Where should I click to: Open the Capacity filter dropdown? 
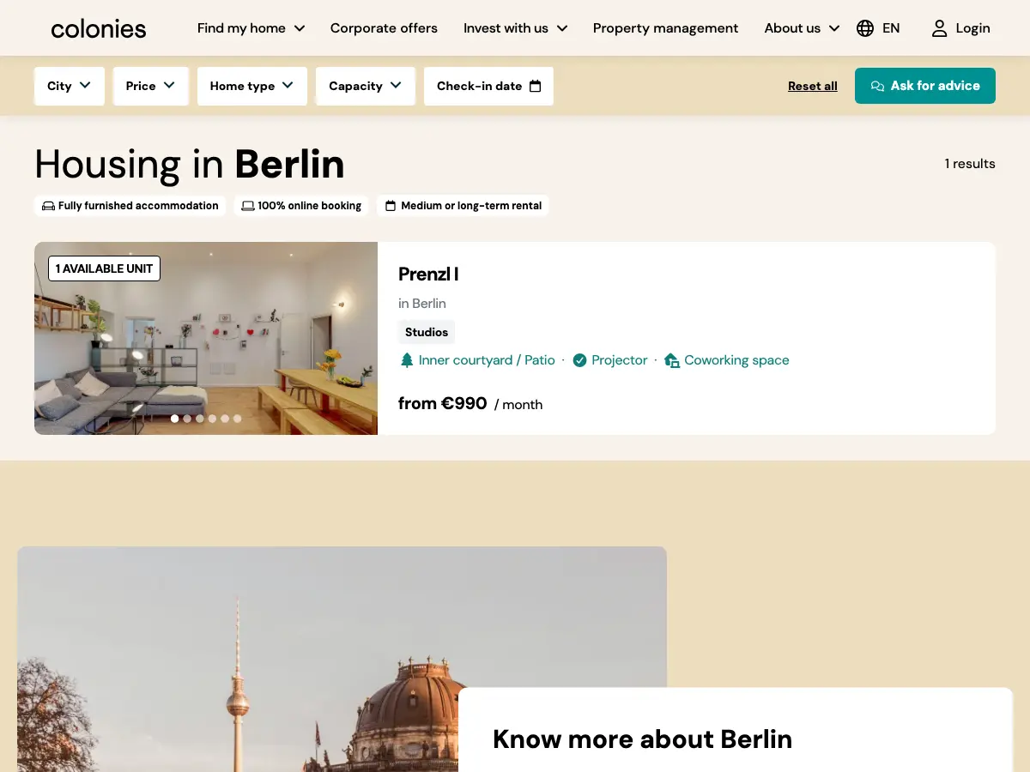[366, 86]
